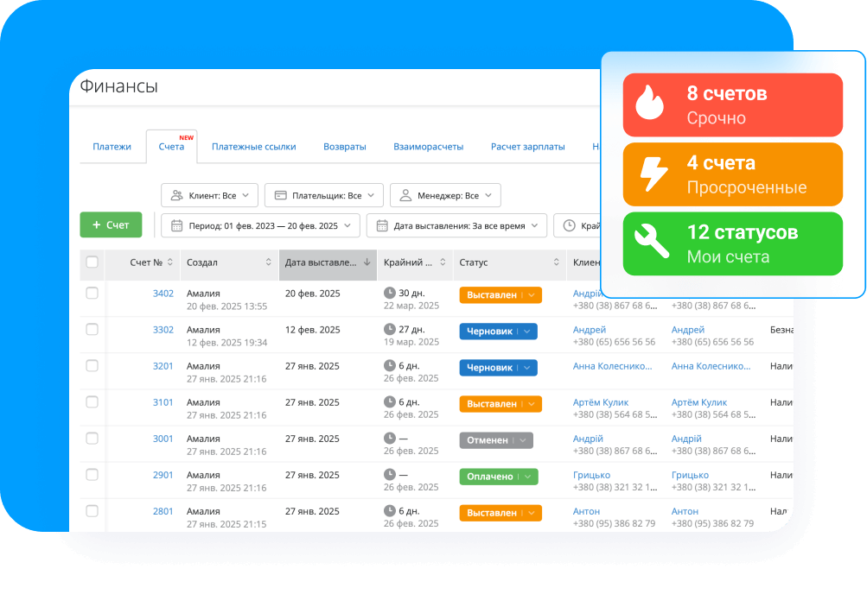Open the Выставлен status dropdown for invoice 3402
Screen dimensions: 867x594
[531, 294]
